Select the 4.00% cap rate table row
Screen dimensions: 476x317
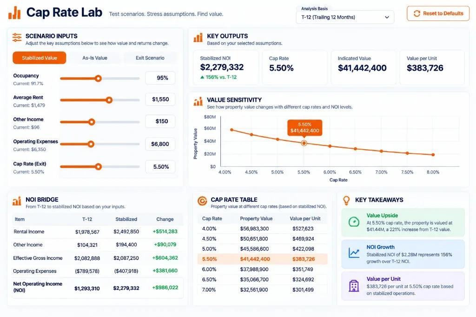tap(263, 229)
